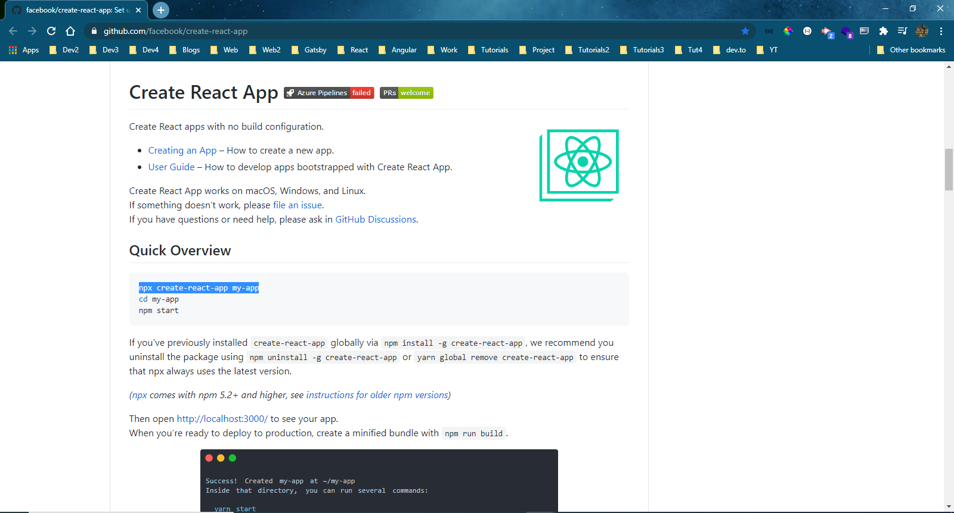The width and height of the screenshot is (954, 513).
Task: Click the npm start code line
Action: tap(159, 311)
